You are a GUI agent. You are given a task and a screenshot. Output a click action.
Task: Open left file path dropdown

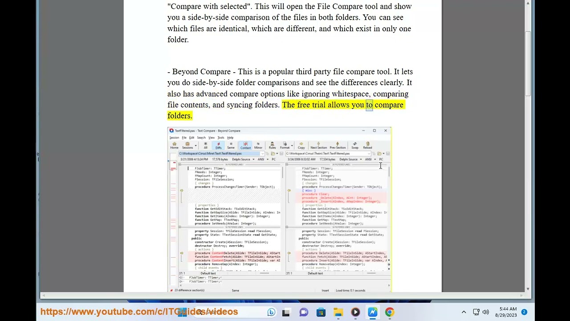(x=263, y=153)
